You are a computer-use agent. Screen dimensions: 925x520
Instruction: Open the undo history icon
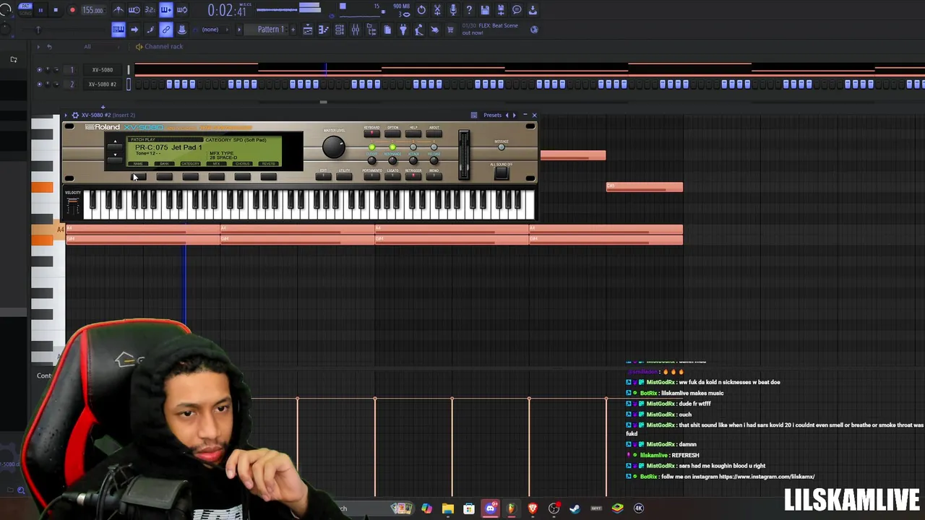(421, 10)
